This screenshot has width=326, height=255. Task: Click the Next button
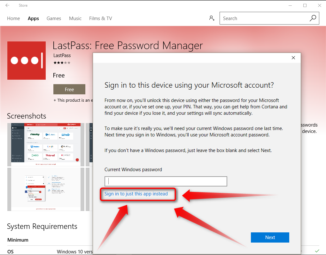point(270,237)
